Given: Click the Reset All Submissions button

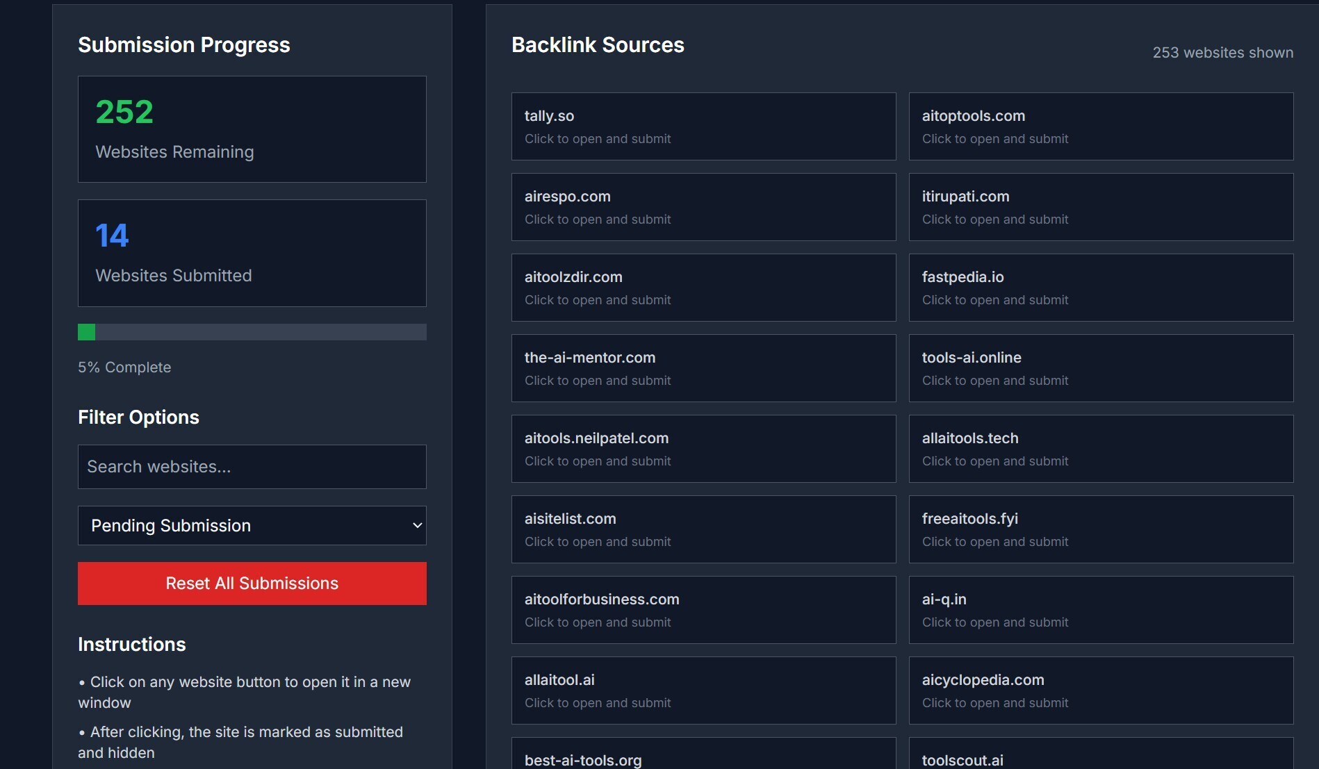Looking at the screenshot, I should click(x=252, y=584).
